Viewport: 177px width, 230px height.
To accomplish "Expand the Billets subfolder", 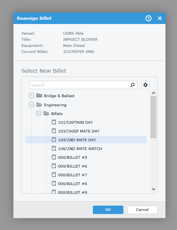I will (38, 113).
